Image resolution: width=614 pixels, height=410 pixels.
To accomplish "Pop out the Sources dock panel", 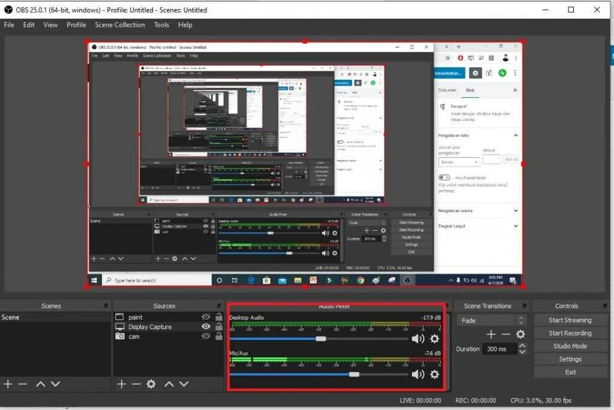I will 219,306.
